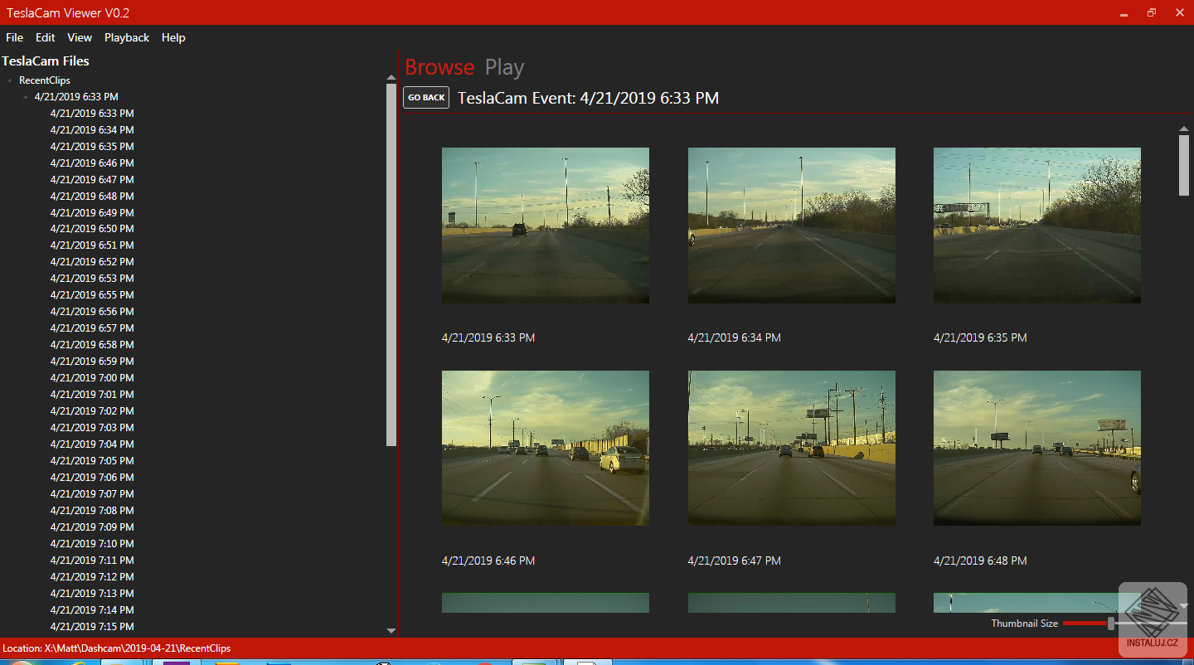
Task: Collapse the 4/21/2019 6:33 PM event node
Action: click(26, 96)
